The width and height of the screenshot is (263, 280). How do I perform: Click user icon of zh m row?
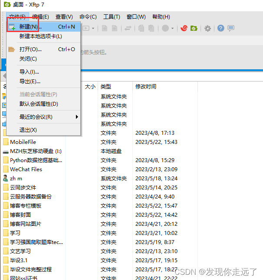click(6, 178)
